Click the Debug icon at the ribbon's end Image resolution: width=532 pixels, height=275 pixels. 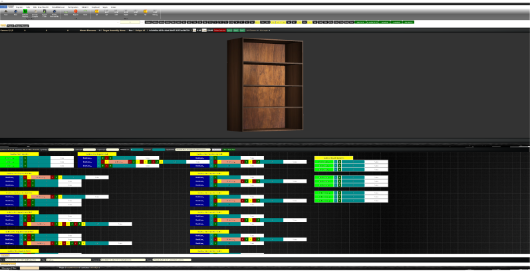[x=155, y=12]
